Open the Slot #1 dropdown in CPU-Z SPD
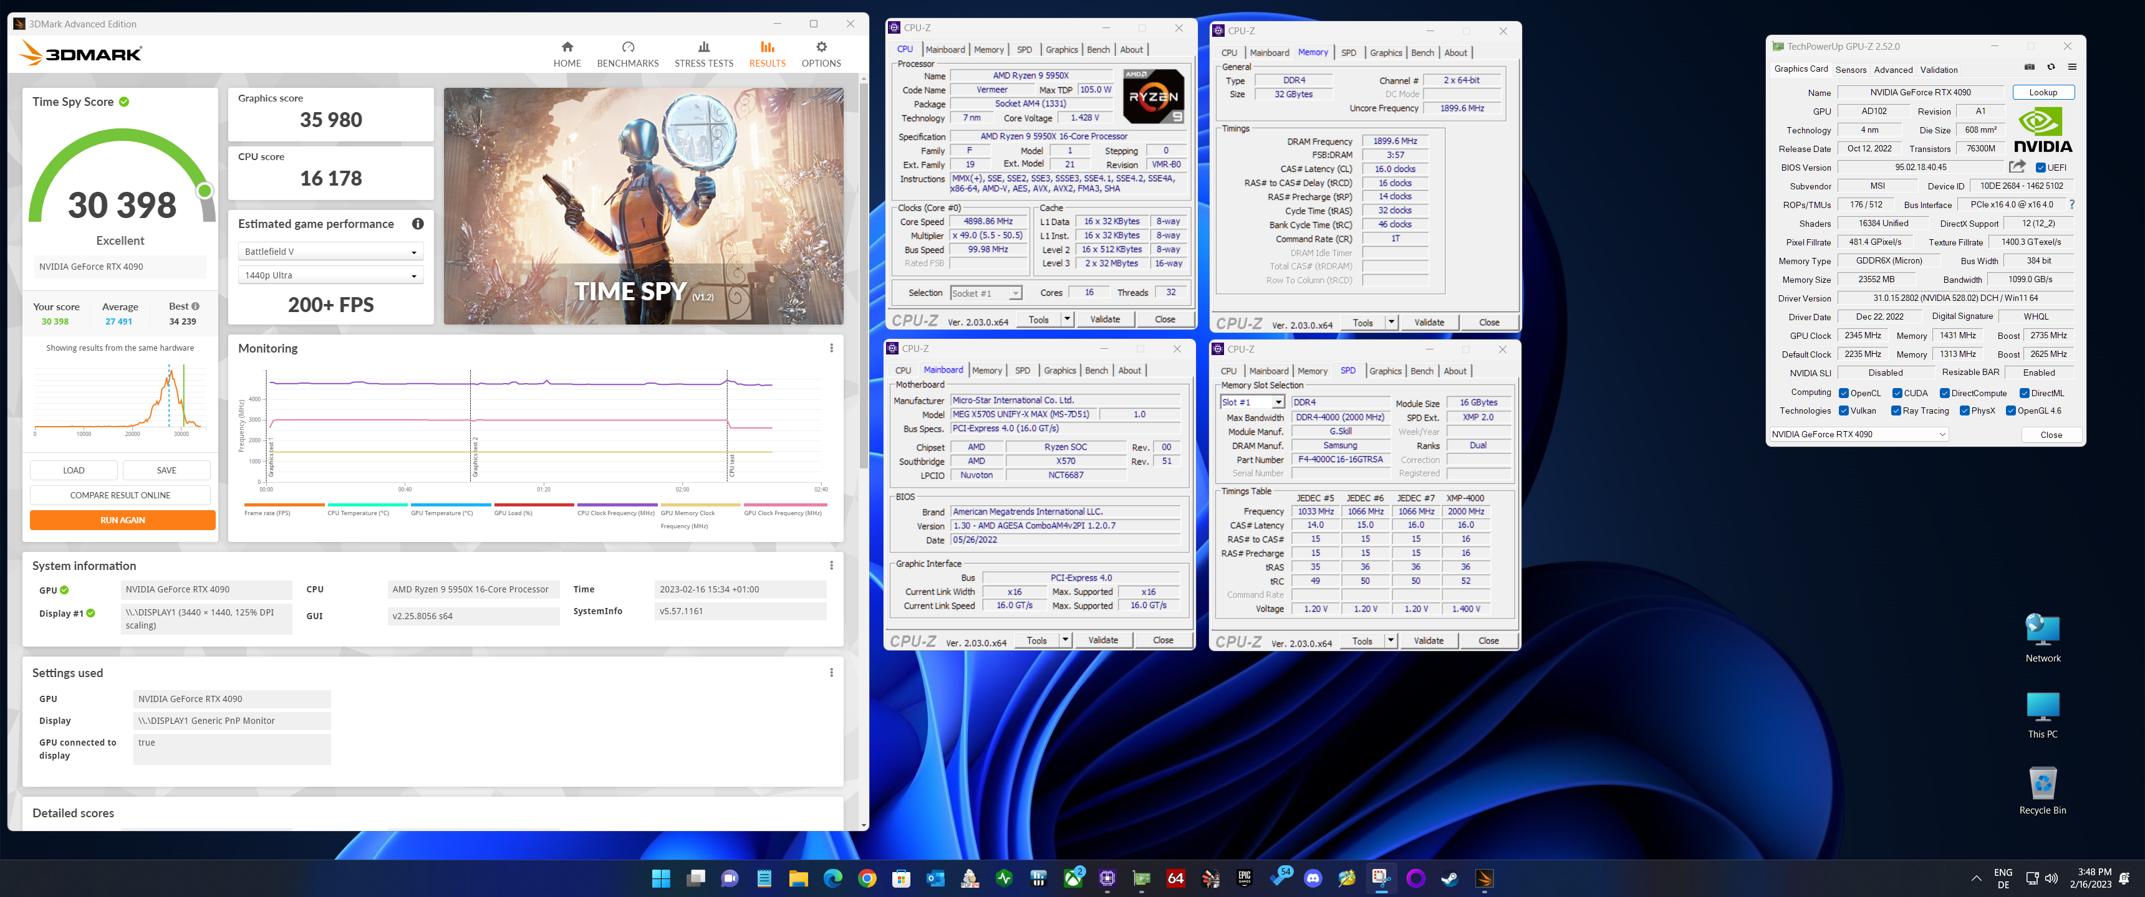2145x897 pixels. pos(1252,402)
